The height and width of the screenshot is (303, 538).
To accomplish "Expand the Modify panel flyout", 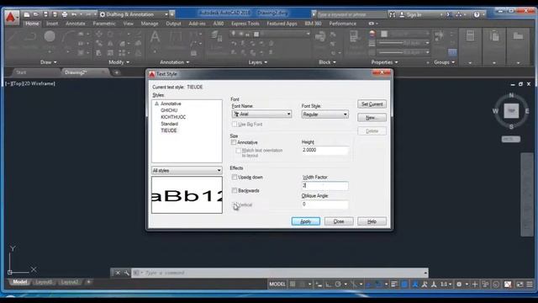I will pyautogui.click(x=119, y=62).
